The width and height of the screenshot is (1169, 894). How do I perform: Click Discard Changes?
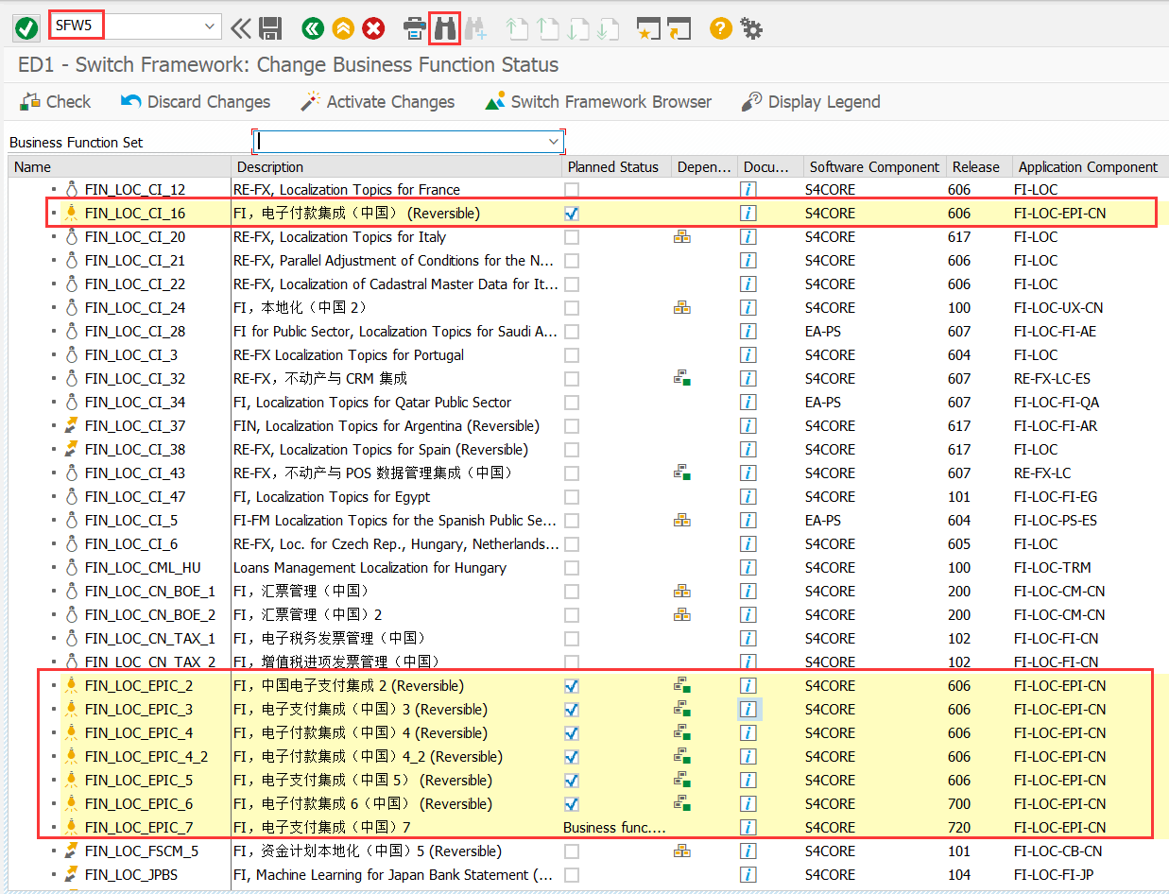tap(195, 101)
